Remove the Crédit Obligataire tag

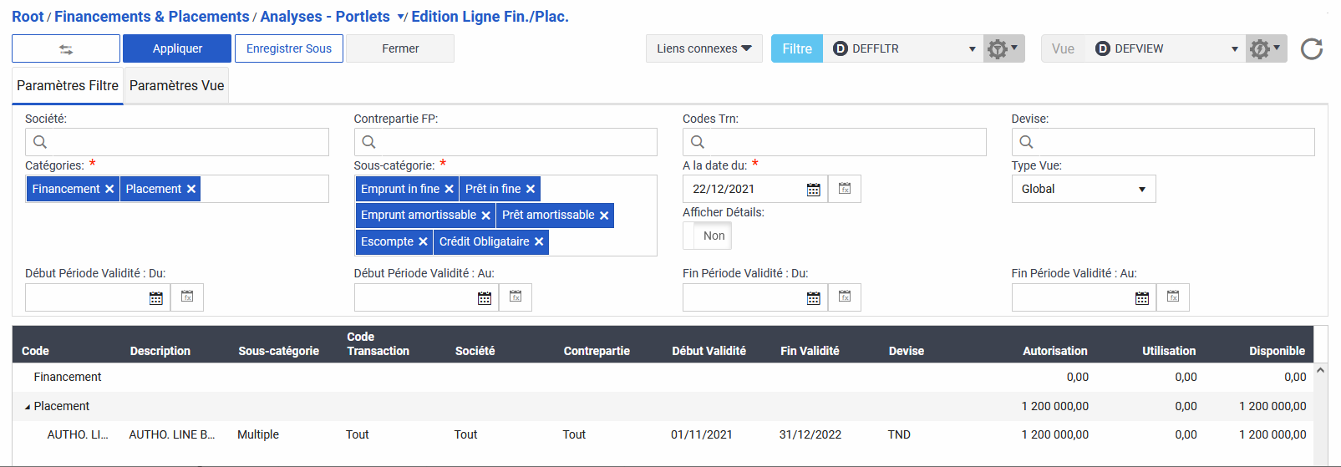[539, 242]
